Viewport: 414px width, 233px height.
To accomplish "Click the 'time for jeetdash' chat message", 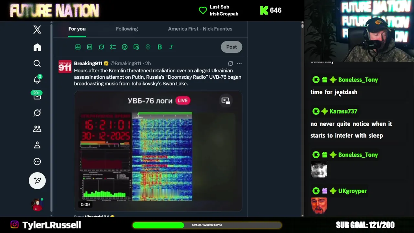I will [334, 92].
